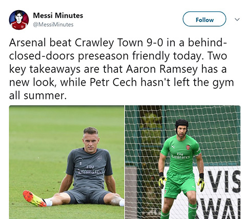Open the green-kit goalkeeper photo
The image size is (246, 219).
coord(182,162)
